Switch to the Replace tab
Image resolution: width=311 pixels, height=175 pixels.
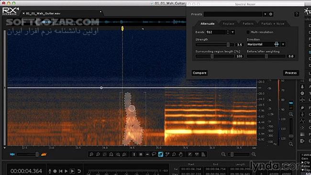[x=229, y=23]
